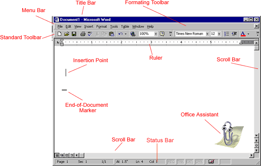Click the Numbering list icon
Viewport: 261px width, 166px height.
(227, 34)
